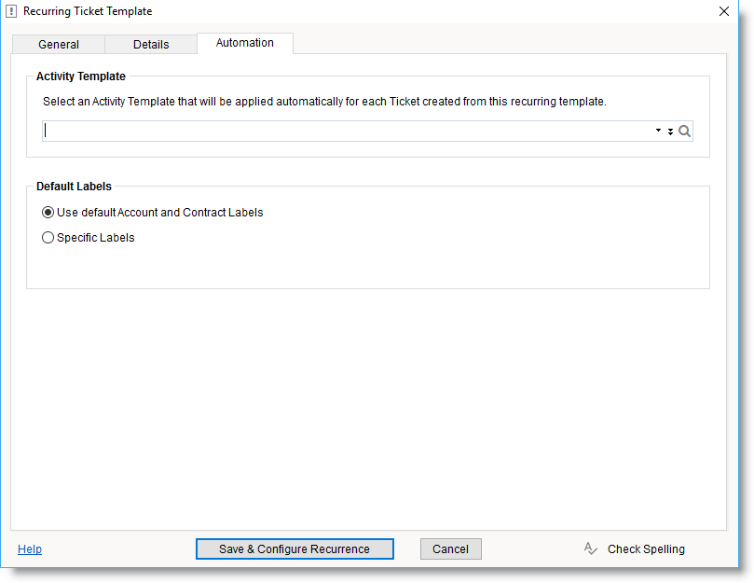
Task: Open the Activity Template dropdown arrow
Action: tap(658, 132)
